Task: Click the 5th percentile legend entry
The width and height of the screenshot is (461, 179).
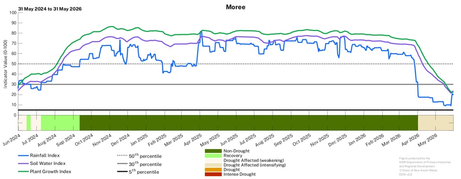Action: pyautogui.click(x=138, y=172)
